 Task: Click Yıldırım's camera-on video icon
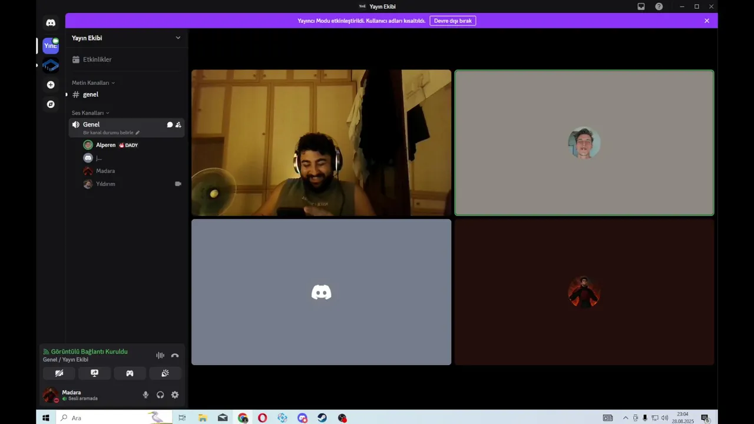[178, 184]
